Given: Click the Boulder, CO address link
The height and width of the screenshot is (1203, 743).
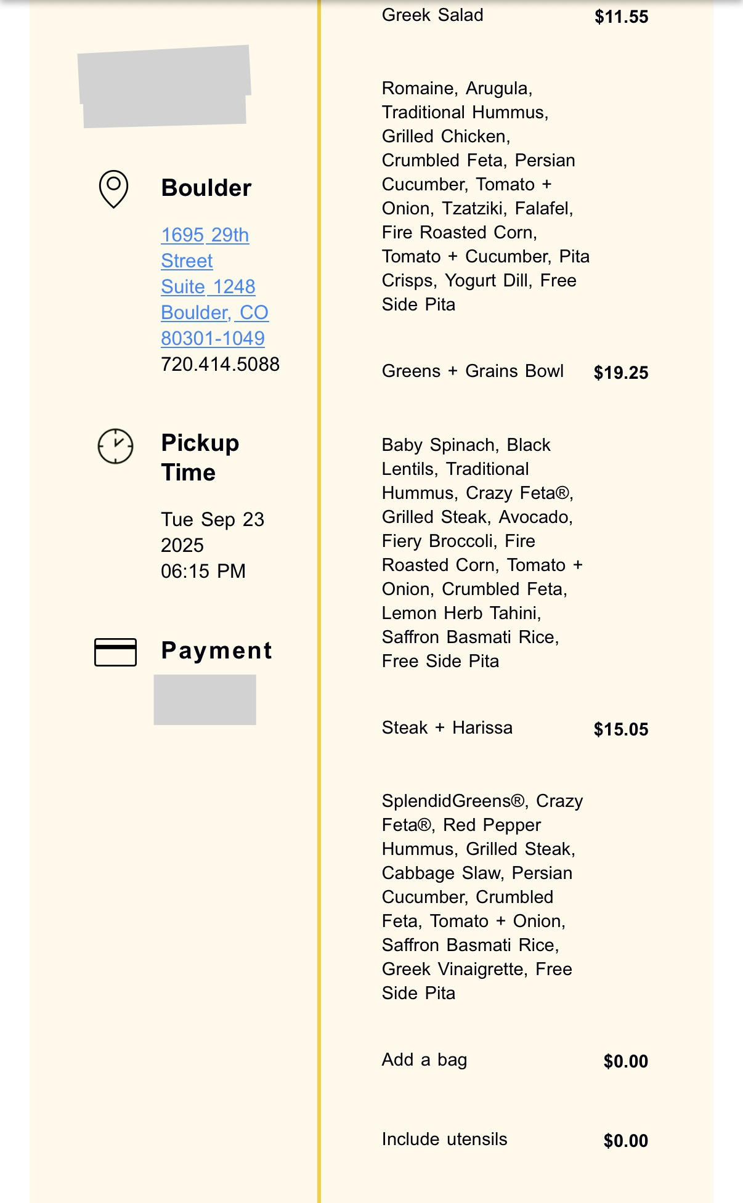Looking at the screenshot, I should coord(214,312).
